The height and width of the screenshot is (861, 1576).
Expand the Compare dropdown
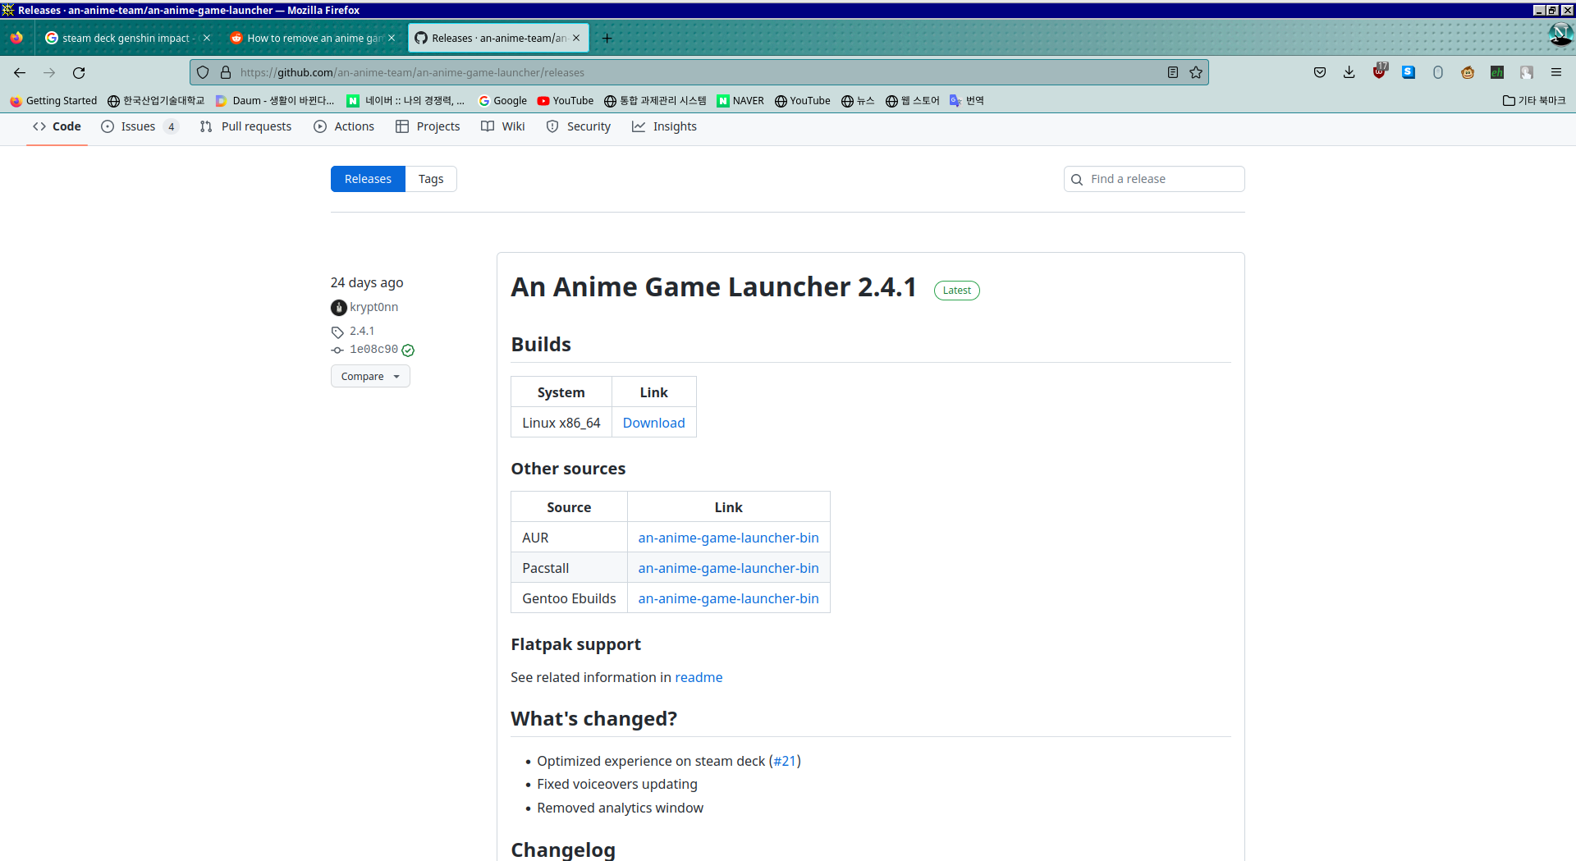(x=370, y=376)
